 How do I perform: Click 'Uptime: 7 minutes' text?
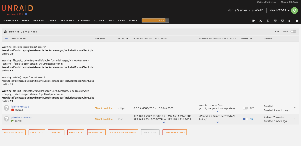tap(274, 117)
